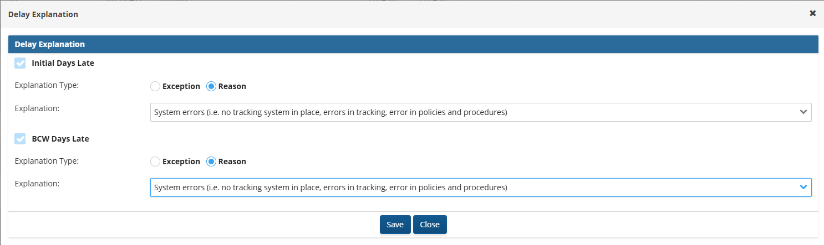Close the dialog with the X icon
Screen dimensions: 824x245
812,13
